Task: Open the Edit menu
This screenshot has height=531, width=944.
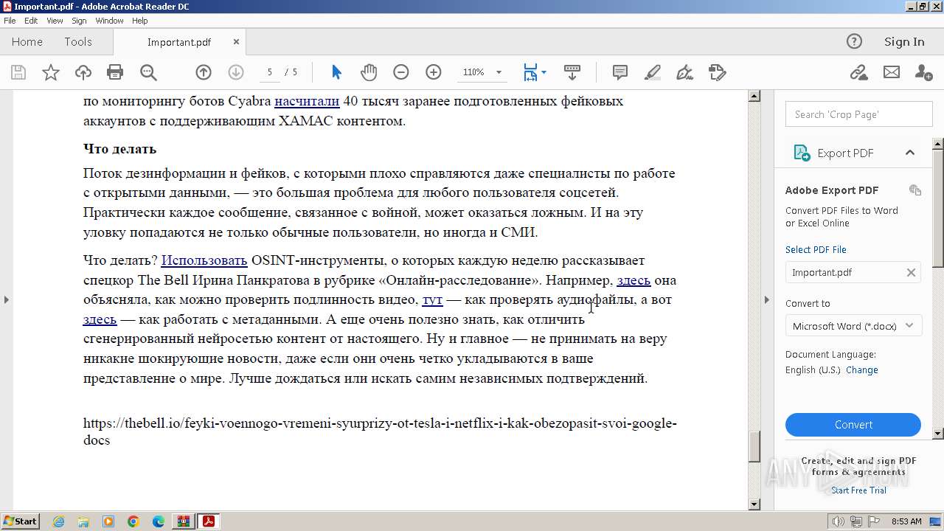Action: pyautogui.click(x=31, y=21)
